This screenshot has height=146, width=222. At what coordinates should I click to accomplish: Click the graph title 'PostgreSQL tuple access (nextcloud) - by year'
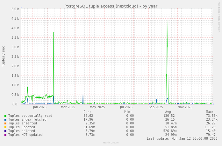tap(111, 6)
